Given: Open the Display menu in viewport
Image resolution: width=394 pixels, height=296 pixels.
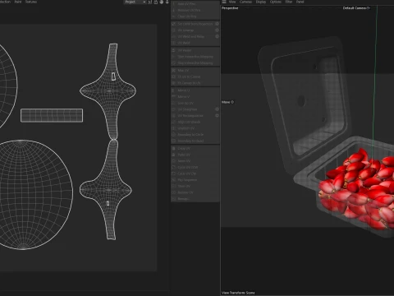Looking at the screenshot, I should point(261,2).
